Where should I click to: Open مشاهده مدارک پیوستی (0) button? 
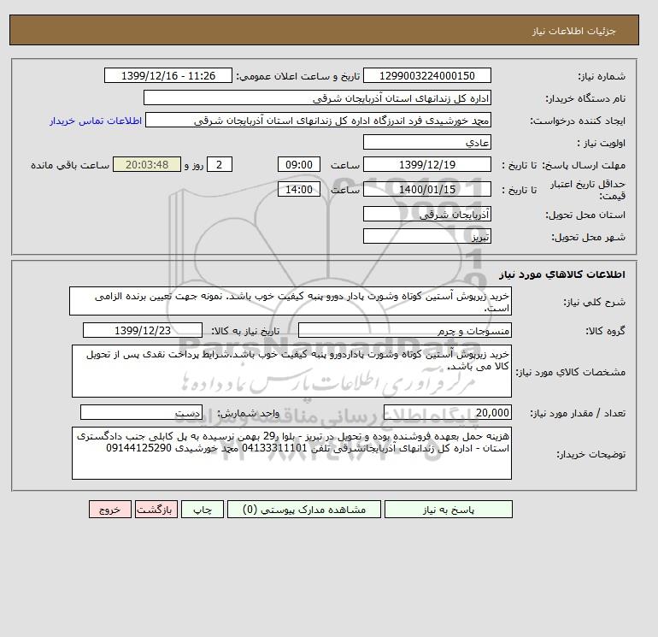coord(304,509)
